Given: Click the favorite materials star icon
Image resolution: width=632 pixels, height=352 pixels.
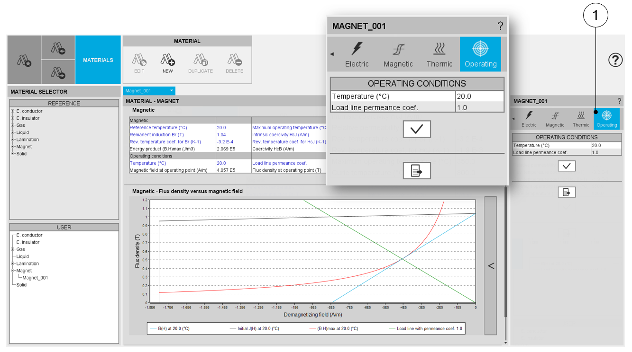Looking at the screenshot, I should click(24, 60).
